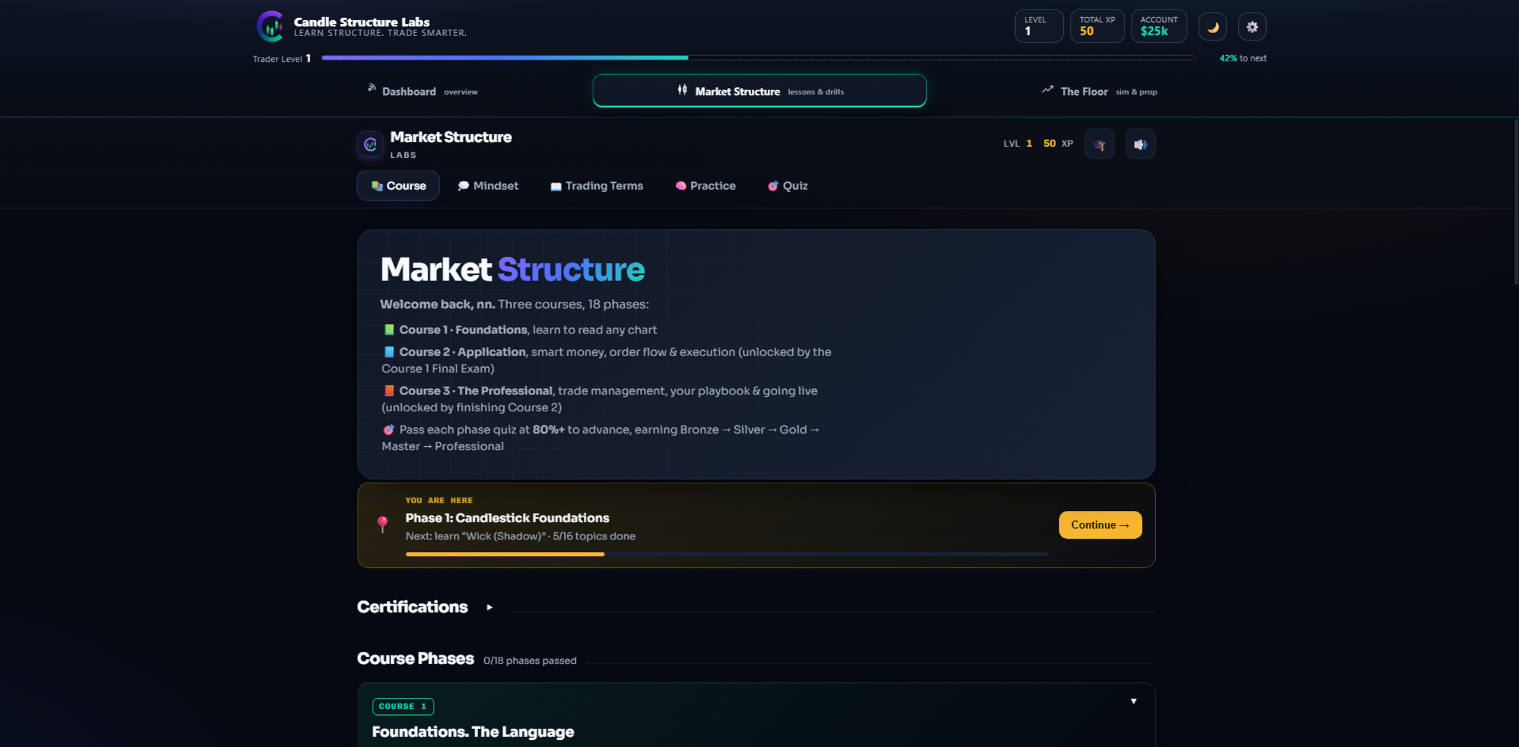The image size is (1519, 747).
Task: Click the graduation cap icon button
Action: click(1099, 144)
